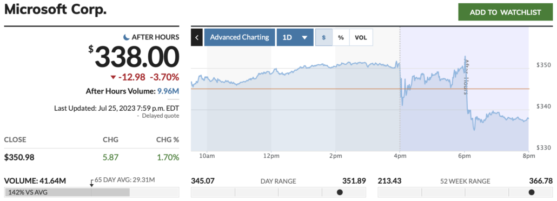The height and width of the screenshot is (201, 557).
Task: Open Advanced Charting
Action: click(240, 37)
